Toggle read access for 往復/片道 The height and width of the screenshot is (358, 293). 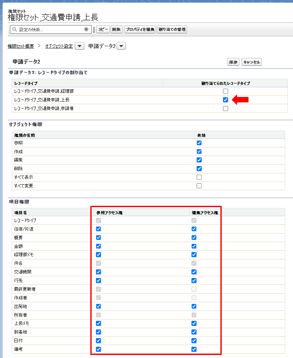coord(99,229)
